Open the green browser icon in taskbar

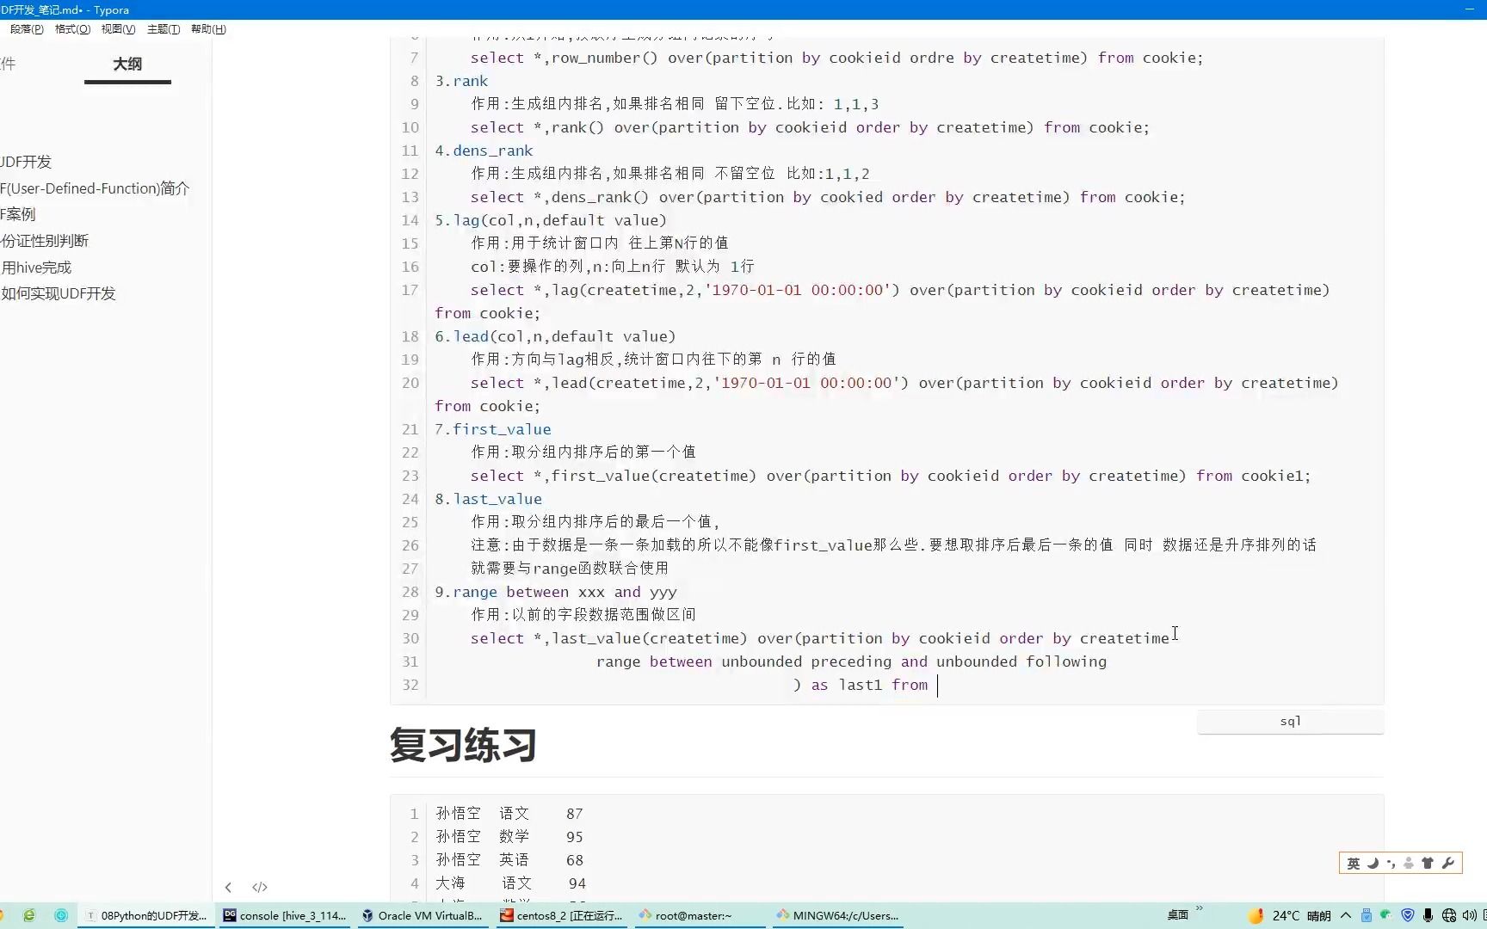(29, 915)
